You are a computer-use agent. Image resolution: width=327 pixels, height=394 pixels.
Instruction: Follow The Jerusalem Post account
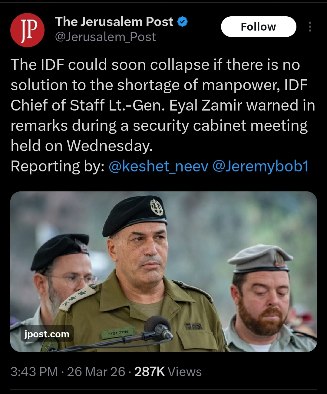[x=259, y=27]
